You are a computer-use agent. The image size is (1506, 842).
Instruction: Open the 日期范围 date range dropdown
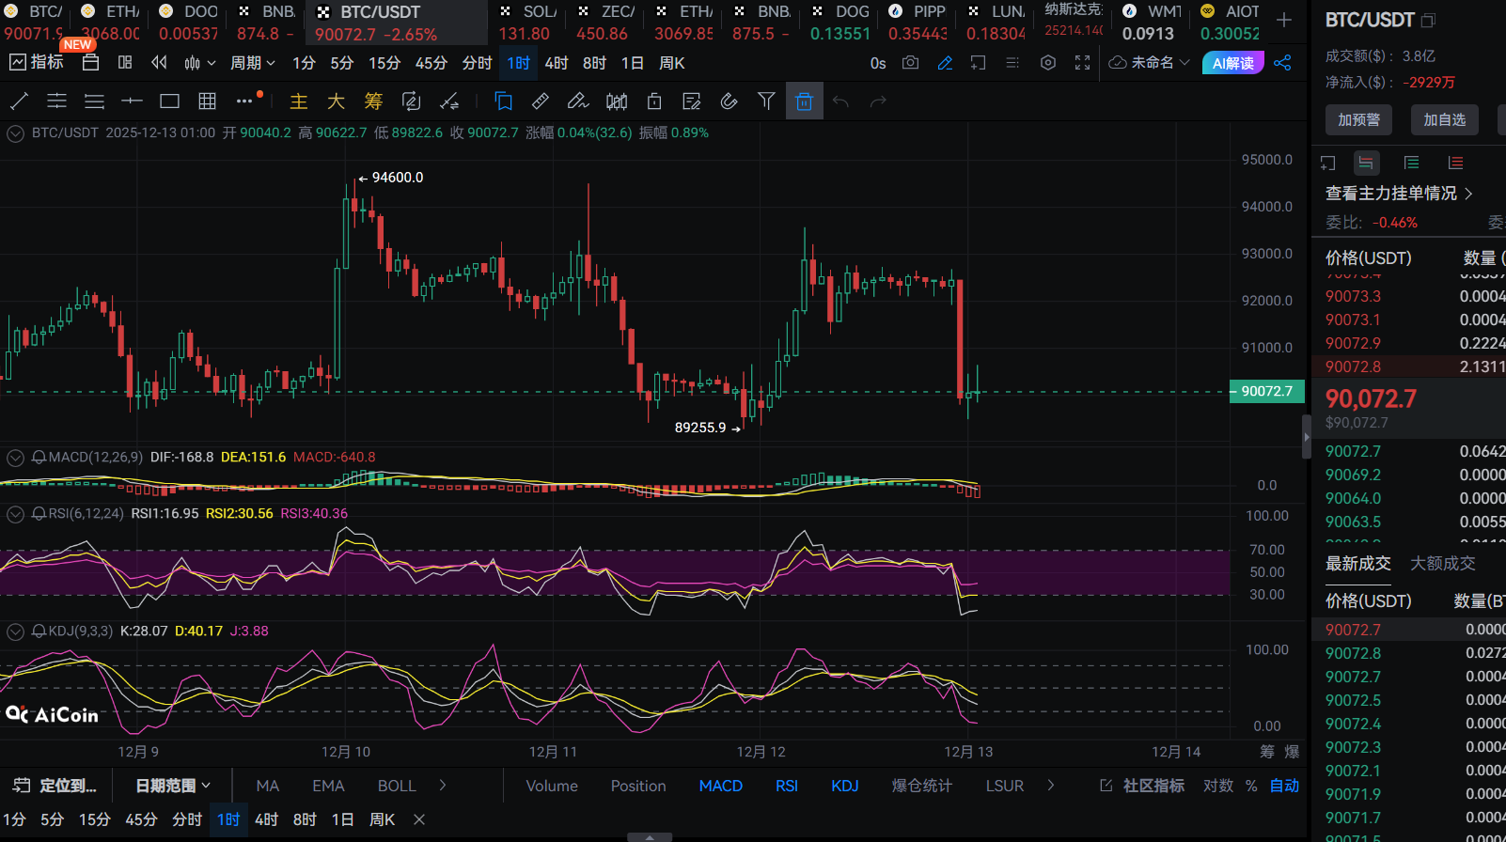click(x=172, y=786)
